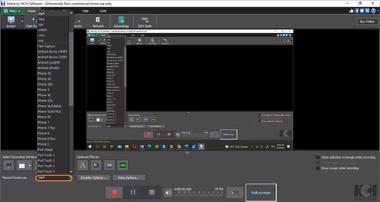Click the speaker audio icon
Screen dimensions: 380x202
click(x=168, y=193)
